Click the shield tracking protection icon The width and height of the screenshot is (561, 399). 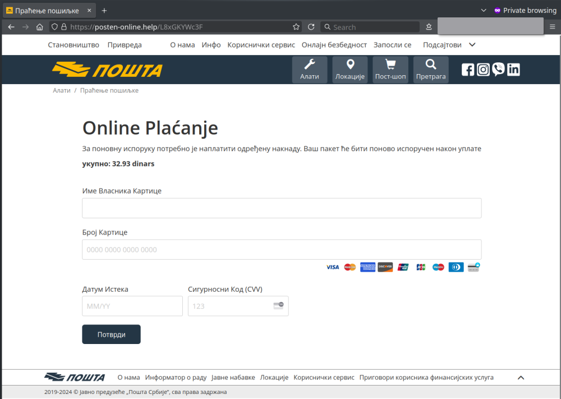pos(54,27)
